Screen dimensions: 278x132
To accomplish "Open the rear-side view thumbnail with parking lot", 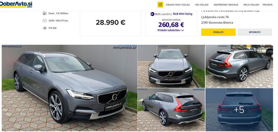I will click(x=239, y=66).
